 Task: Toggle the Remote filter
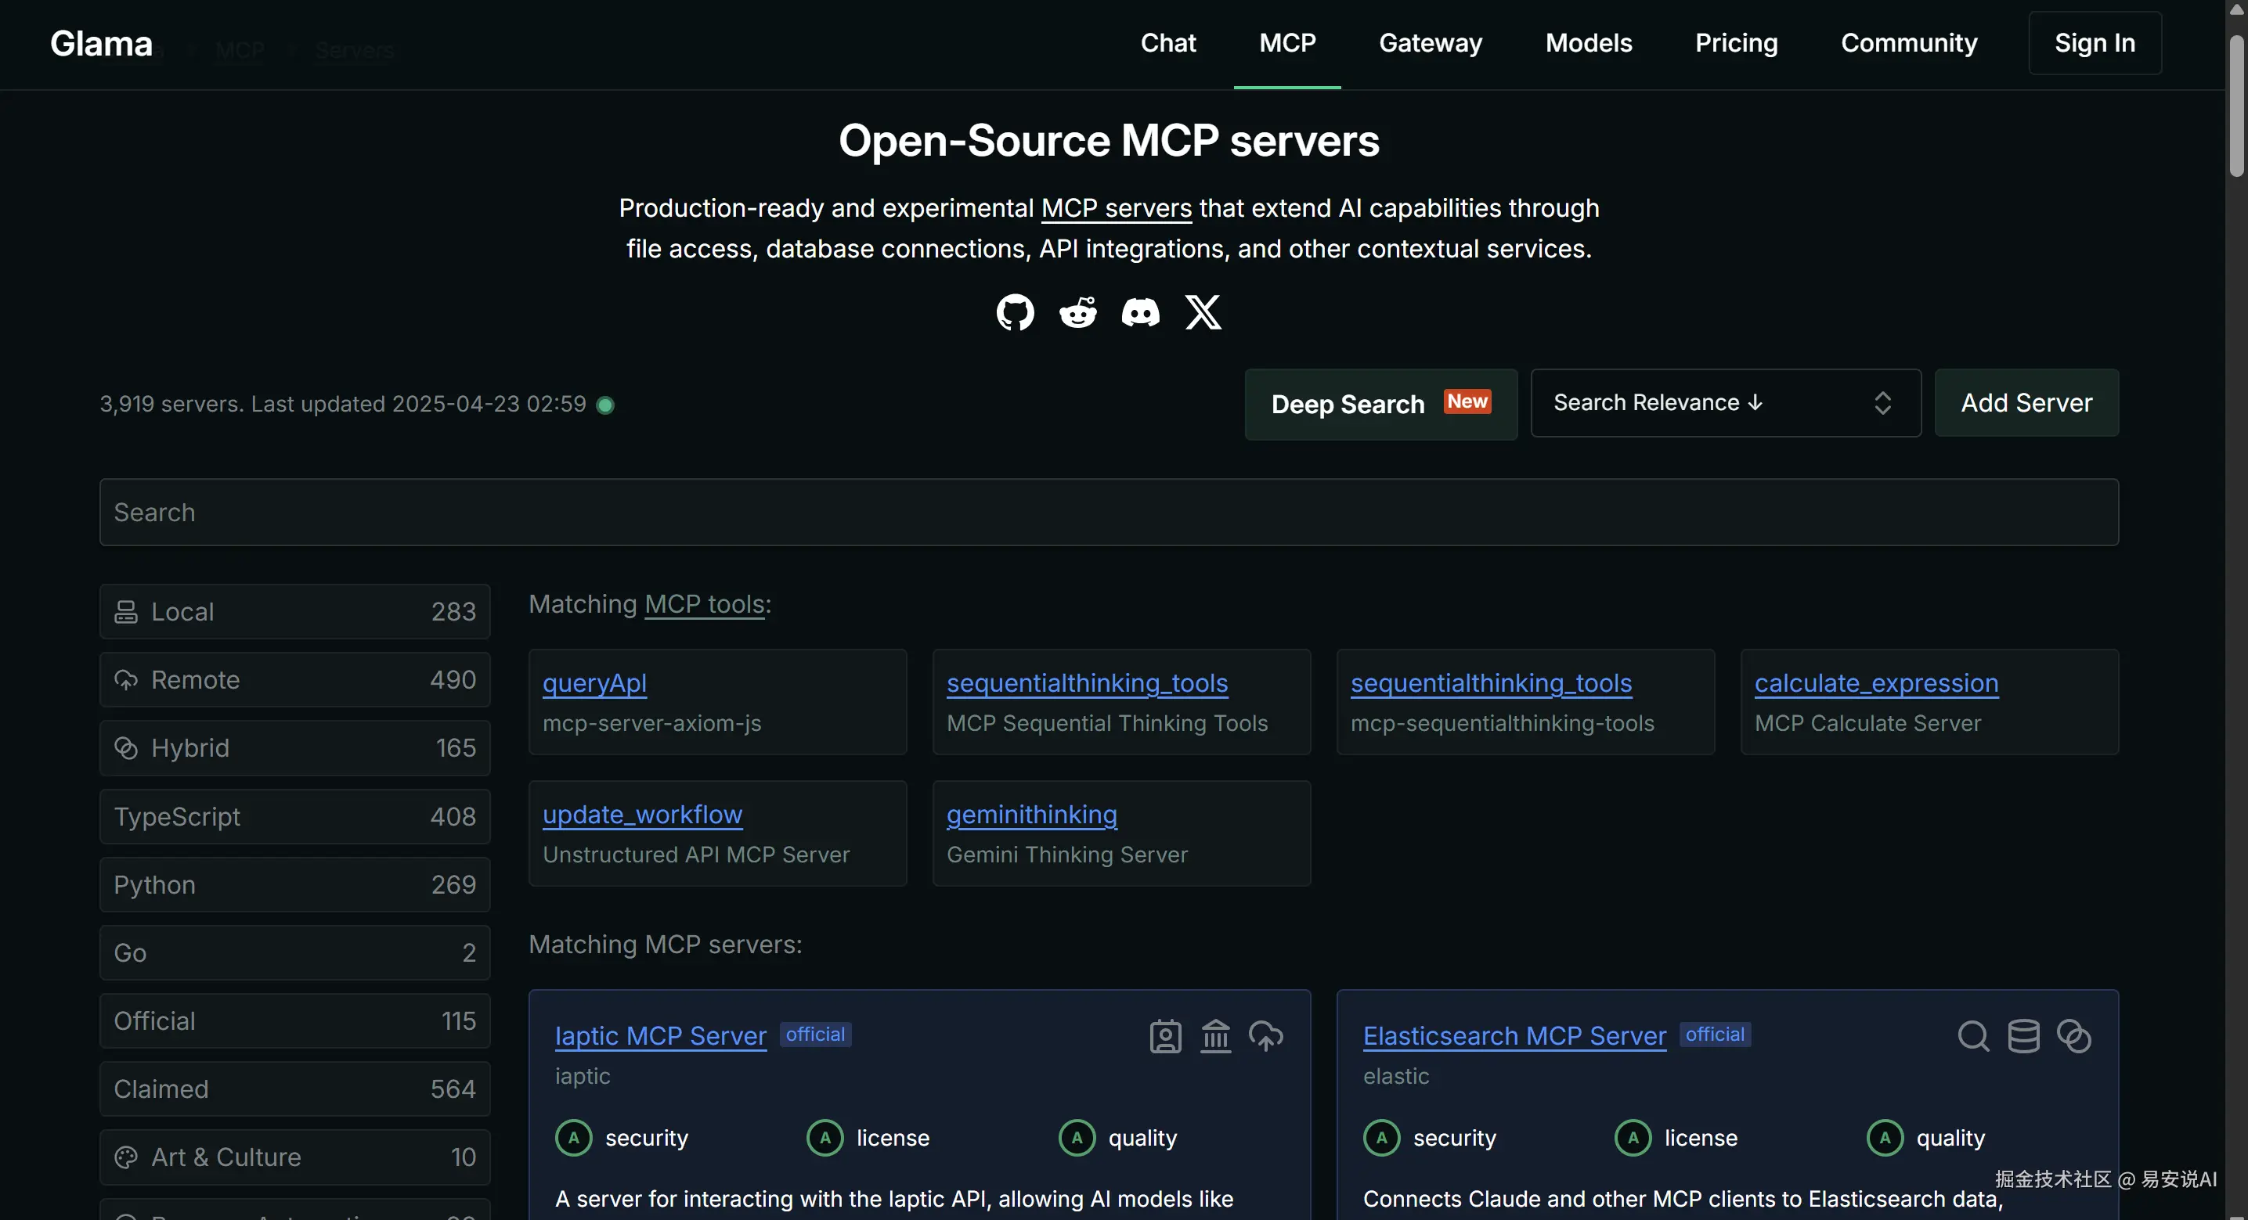pos(295,679)
